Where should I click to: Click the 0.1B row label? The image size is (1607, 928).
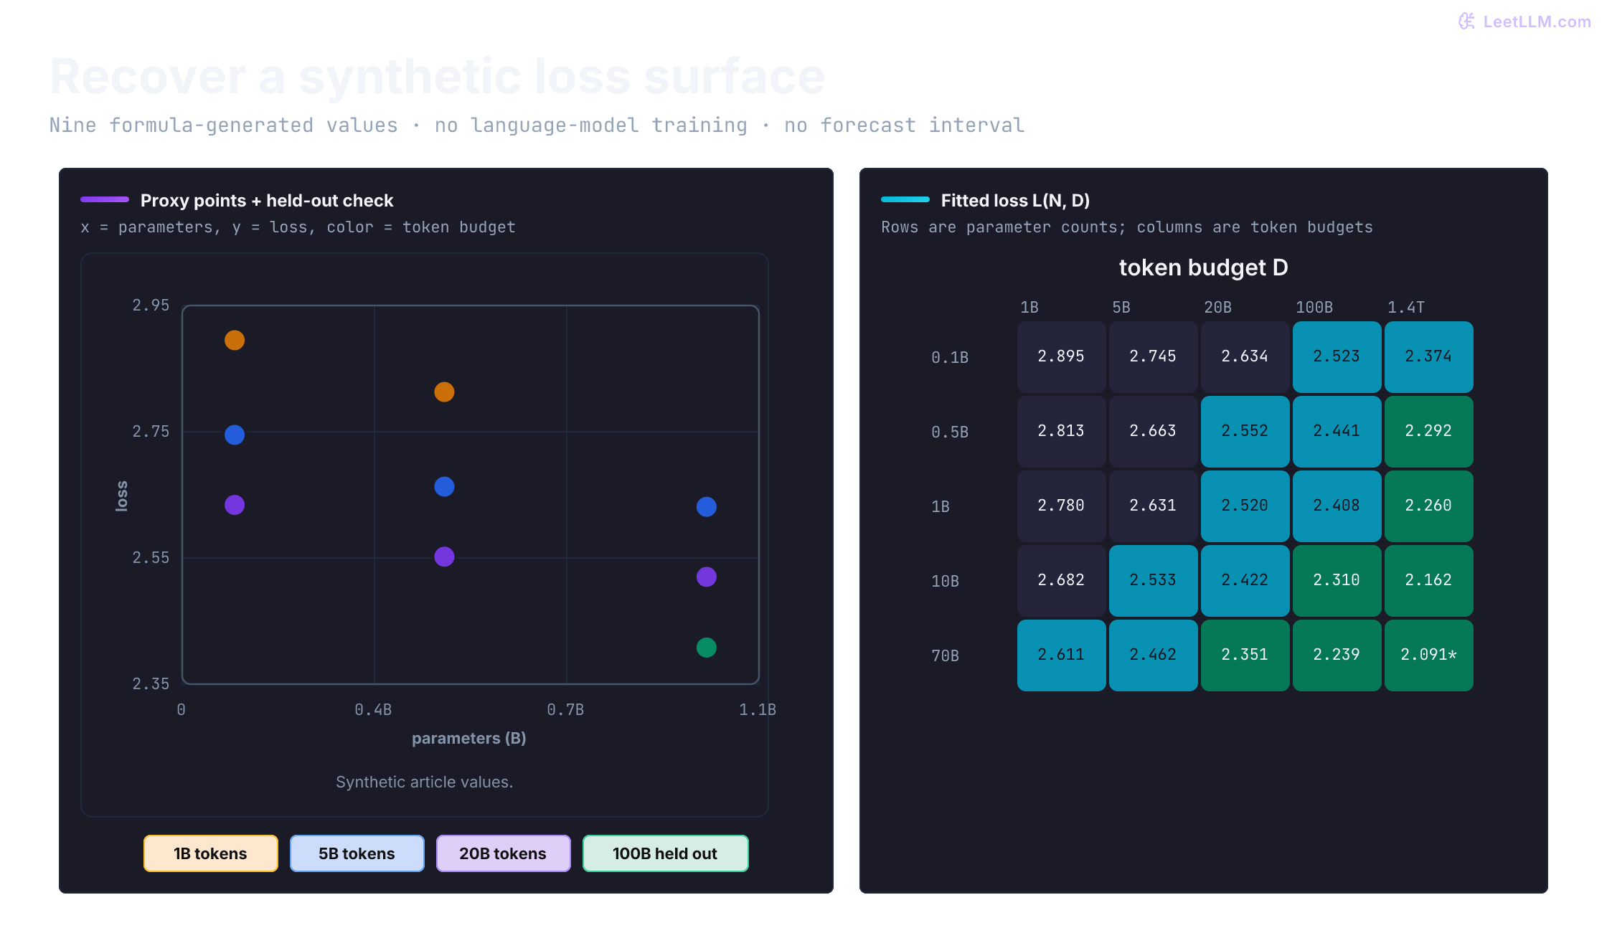pyautogui.click(x=950, y=357)
